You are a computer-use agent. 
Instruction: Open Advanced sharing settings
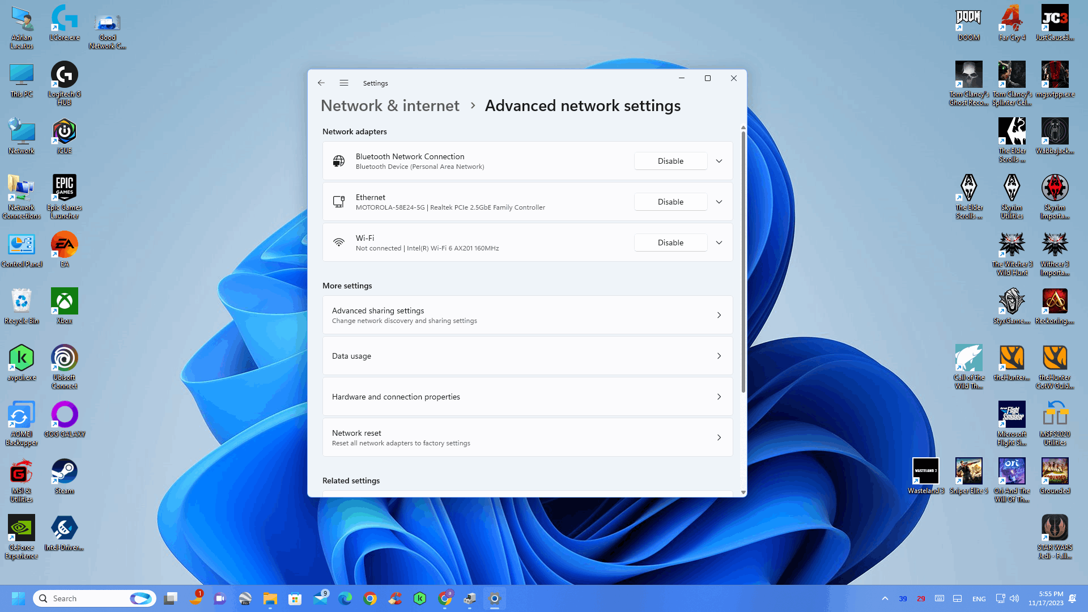(528, 315)
